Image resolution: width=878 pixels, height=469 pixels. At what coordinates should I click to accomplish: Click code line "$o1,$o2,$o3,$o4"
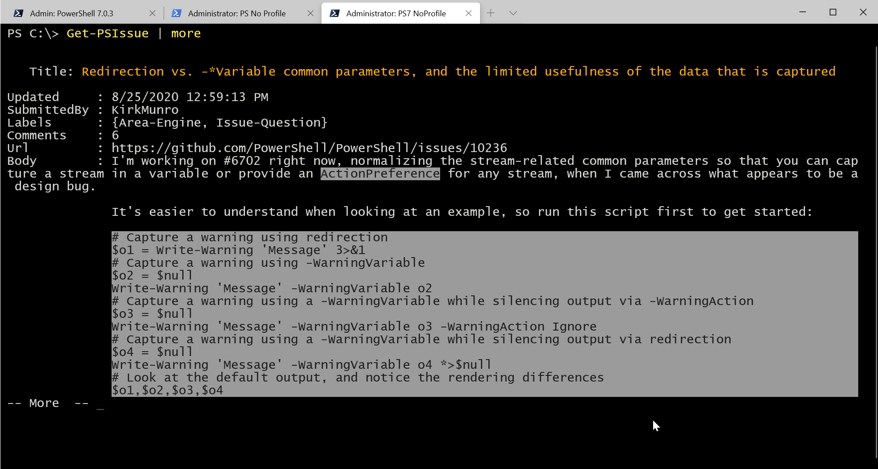(x=167, y=390)
